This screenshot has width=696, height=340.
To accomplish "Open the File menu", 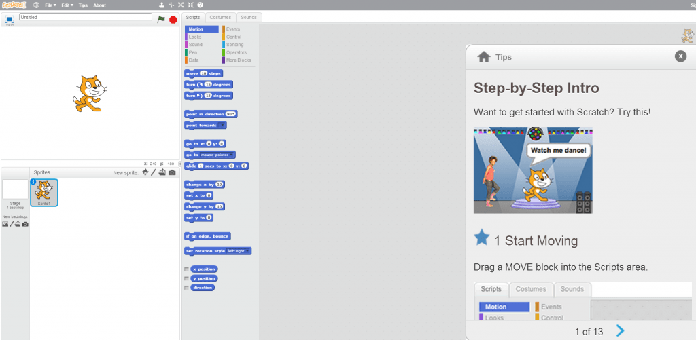I will click(50, 5).
